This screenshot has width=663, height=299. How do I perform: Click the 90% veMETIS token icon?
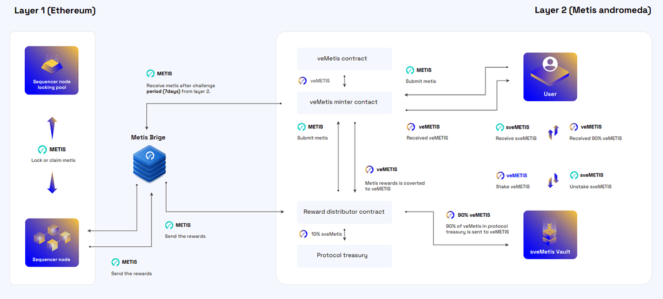click(x=450, y=215)
